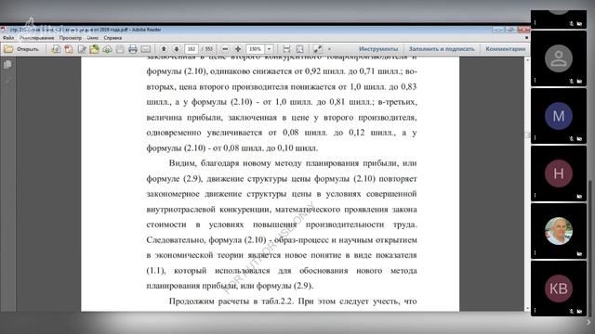Screen dimensions: 595x334
Task: Enter read mode with the expand arrows icon
Action: (318, 49)
